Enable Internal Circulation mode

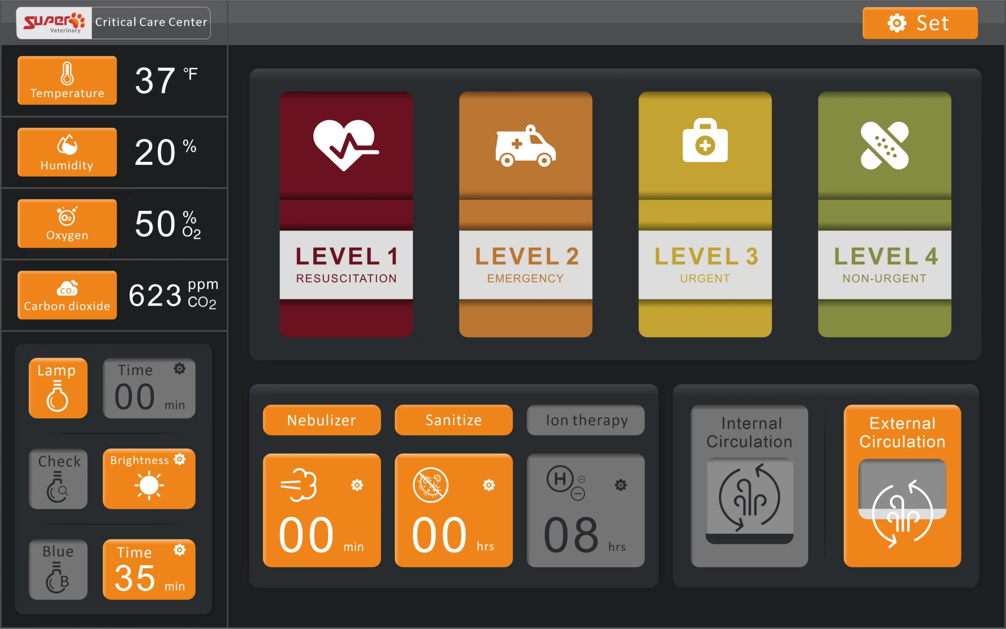pos(749,486)
